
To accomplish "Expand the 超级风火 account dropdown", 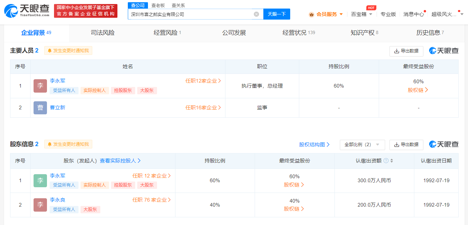I will pyautogui.click(x=462, y=14).
